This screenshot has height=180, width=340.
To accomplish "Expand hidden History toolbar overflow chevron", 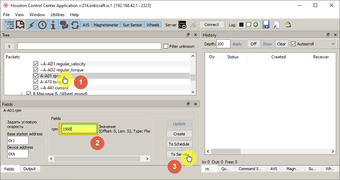I will coord(333,44).
